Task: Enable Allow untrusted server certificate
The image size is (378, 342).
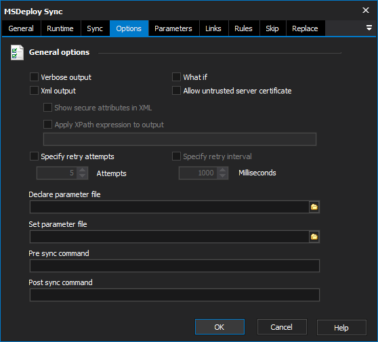Action: tap(176, 91)
